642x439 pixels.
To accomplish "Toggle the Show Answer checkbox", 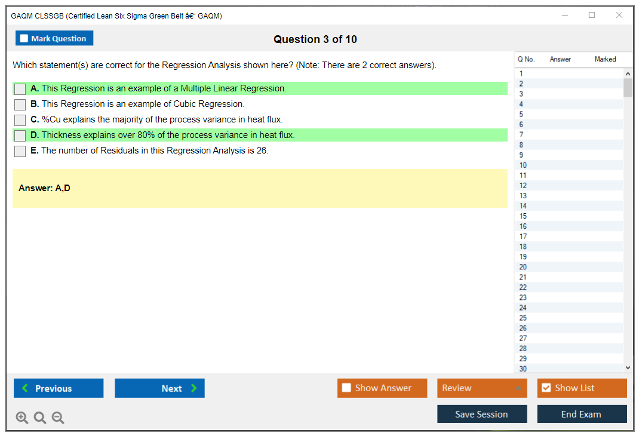I will click(x=347, y=388).
